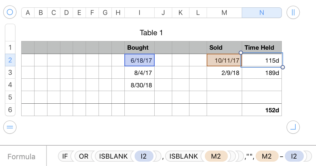
Task: Select row 6 header
Action: [10, 110]
